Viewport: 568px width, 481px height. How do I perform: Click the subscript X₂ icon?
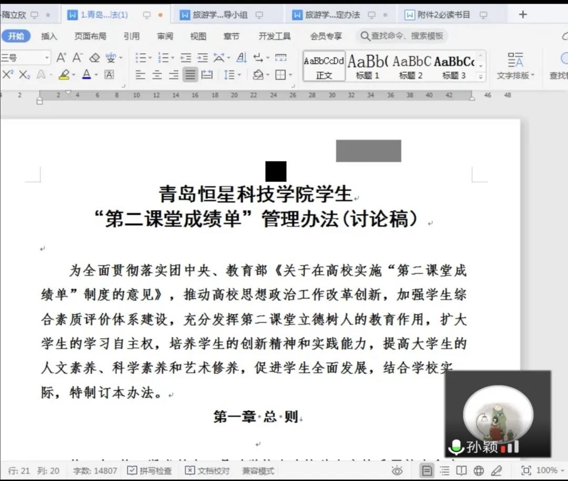(x=25, y=75)
